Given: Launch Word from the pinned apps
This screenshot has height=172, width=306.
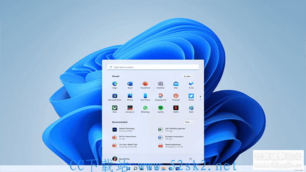Looking at the screenshot, I should 130,85.
